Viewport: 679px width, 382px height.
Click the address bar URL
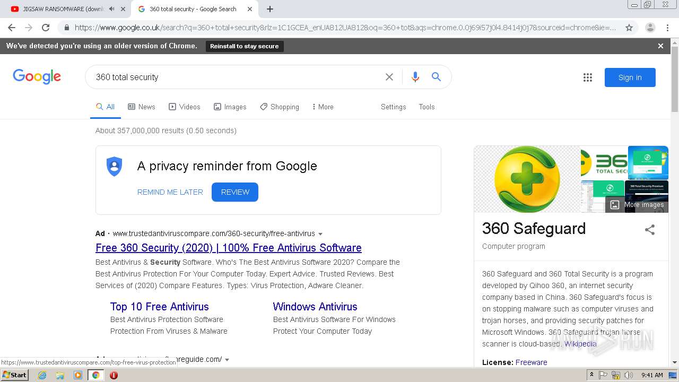click(x=345, y=28)
